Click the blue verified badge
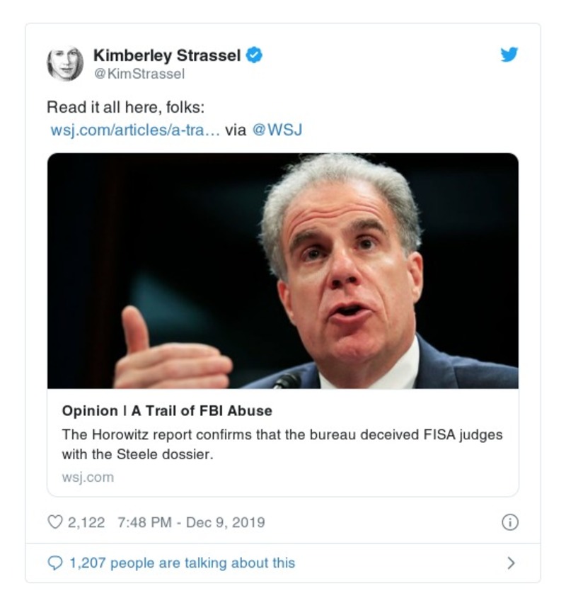Screen dimensions: 566x608 click(254, 55)
